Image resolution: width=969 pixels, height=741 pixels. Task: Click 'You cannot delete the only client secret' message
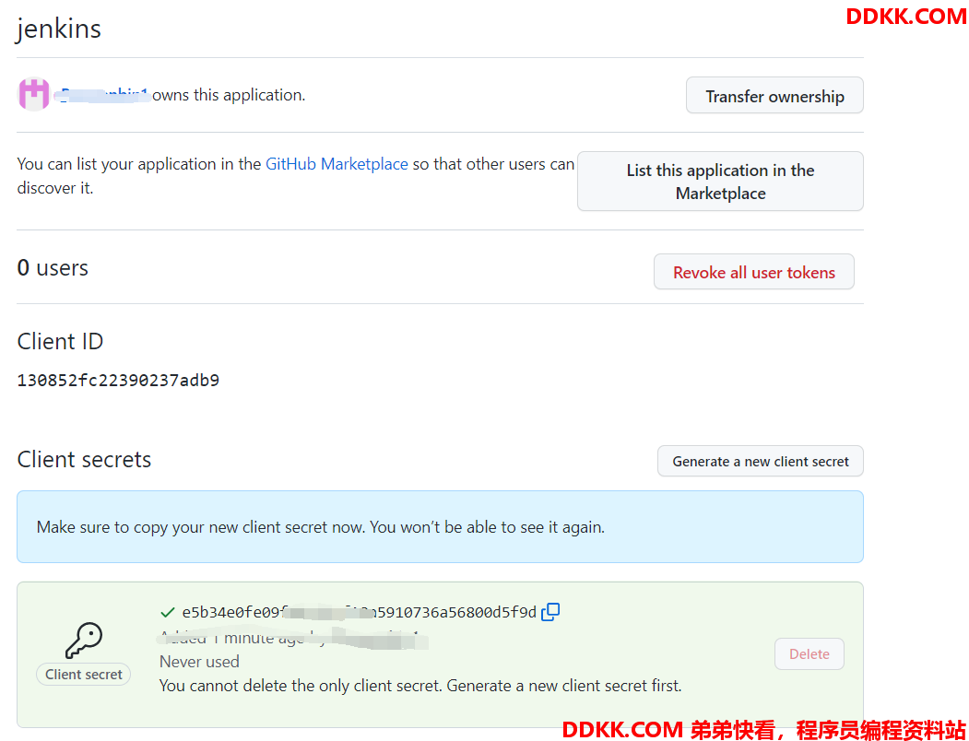point(420,686)
